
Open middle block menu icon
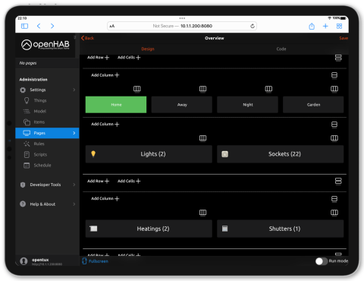pos(338,181)
